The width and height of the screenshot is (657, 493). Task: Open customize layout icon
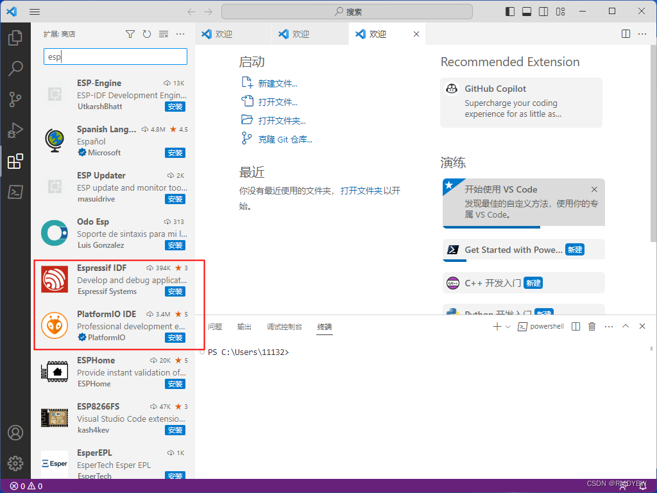[x=560, y=12]
